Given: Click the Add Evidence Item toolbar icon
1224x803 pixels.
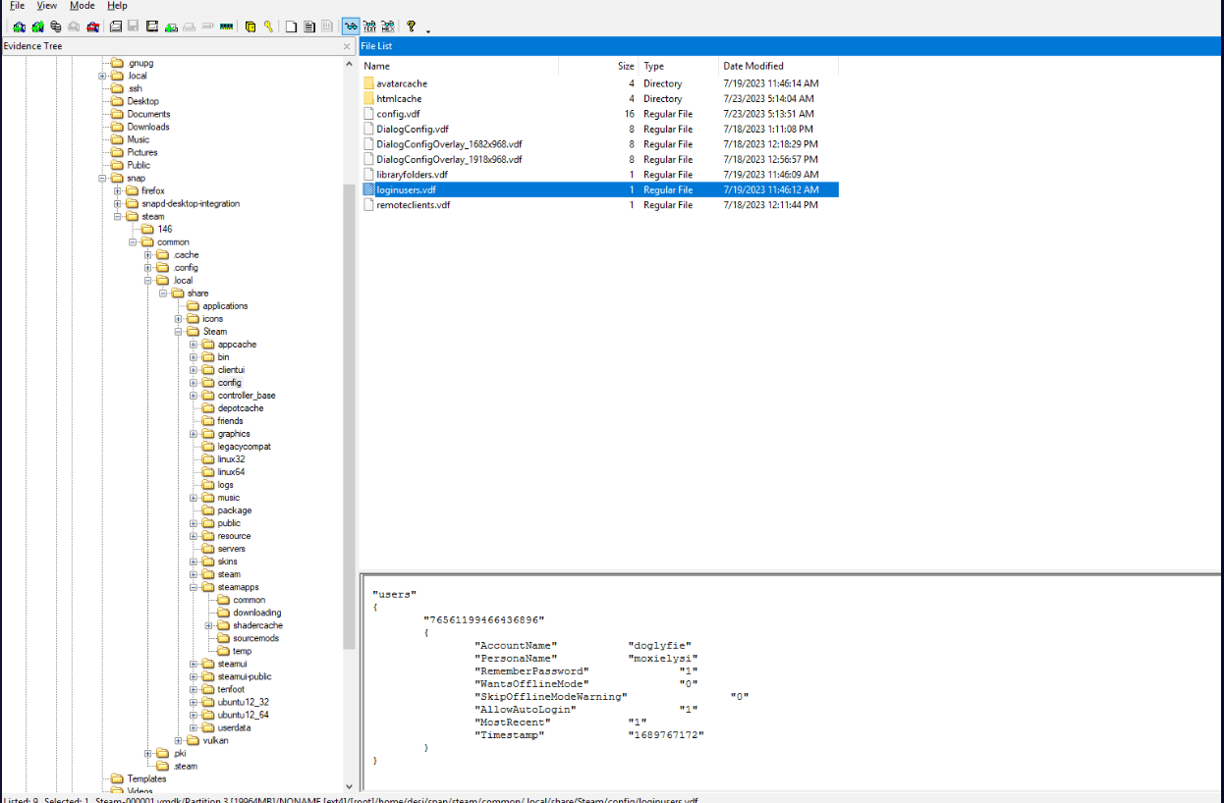Looking at the screenshot, I should pyautogui.click(x=19, y=27).
